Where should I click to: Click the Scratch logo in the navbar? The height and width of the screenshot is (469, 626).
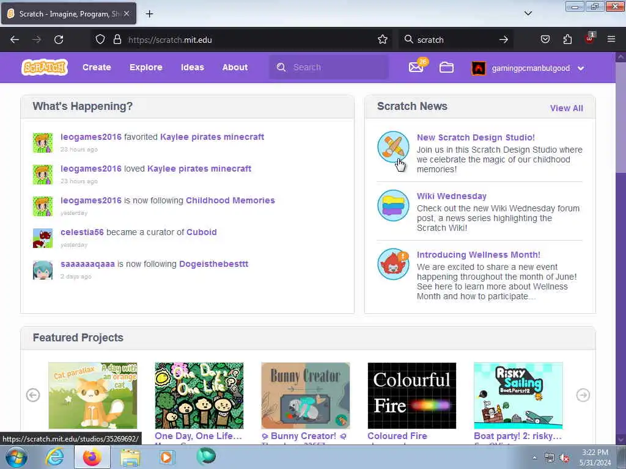45,67
